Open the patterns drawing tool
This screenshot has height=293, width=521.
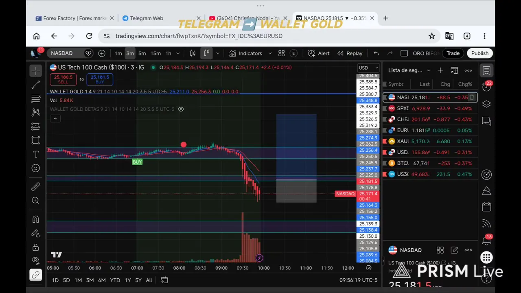tap(36, 112)
